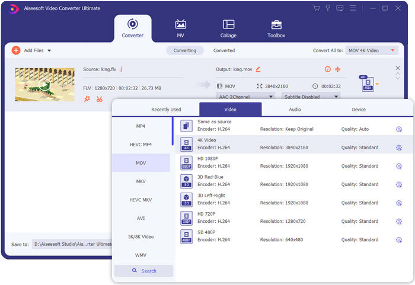Select MKV in the format list
Screen dimensions: 415x285
[141, 181]
